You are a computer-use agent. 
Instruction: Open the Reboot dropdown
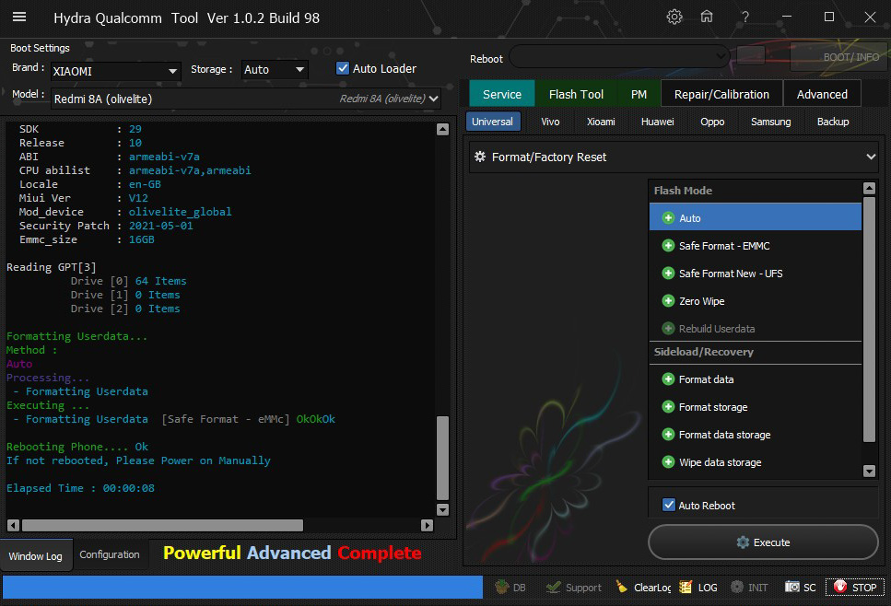click(x=619, y=56)
